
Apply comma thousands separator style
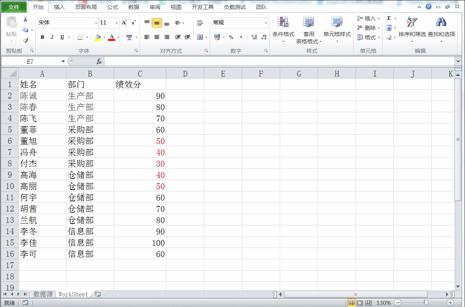click(x=241, y=37)
